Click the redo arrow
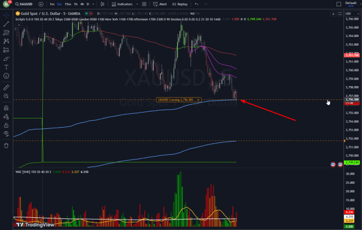 206,4
